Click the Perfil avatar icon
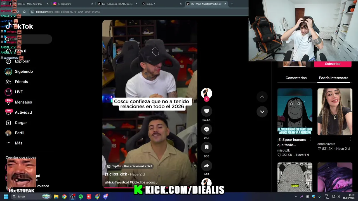The height and width of the screenshot is (201, 358). pyautogui.click(x=8, y=133)
